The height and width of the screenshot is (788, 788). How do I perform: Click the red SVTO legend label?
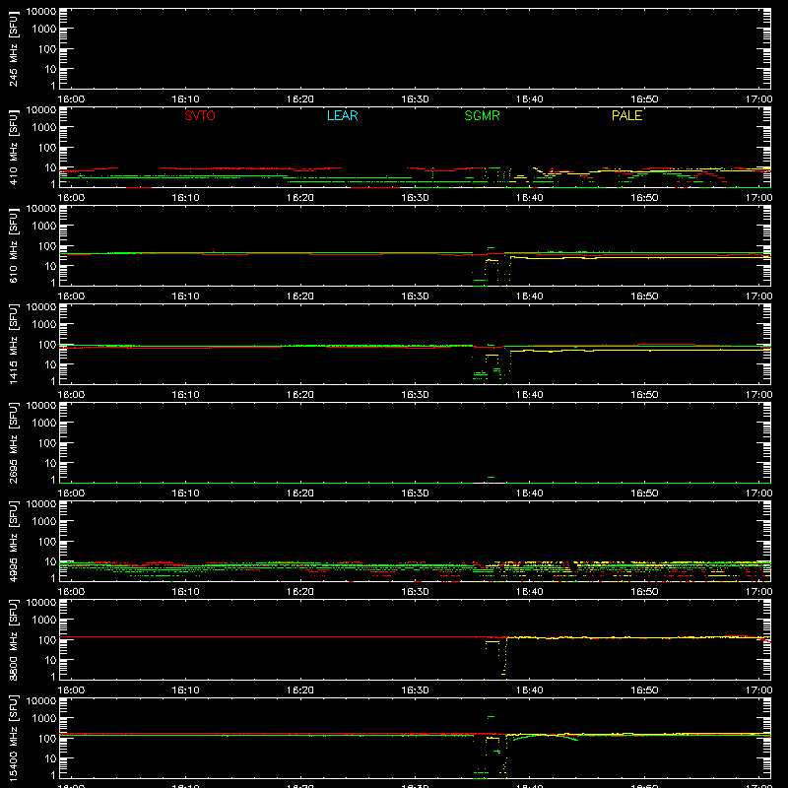[x=200, y=115]
